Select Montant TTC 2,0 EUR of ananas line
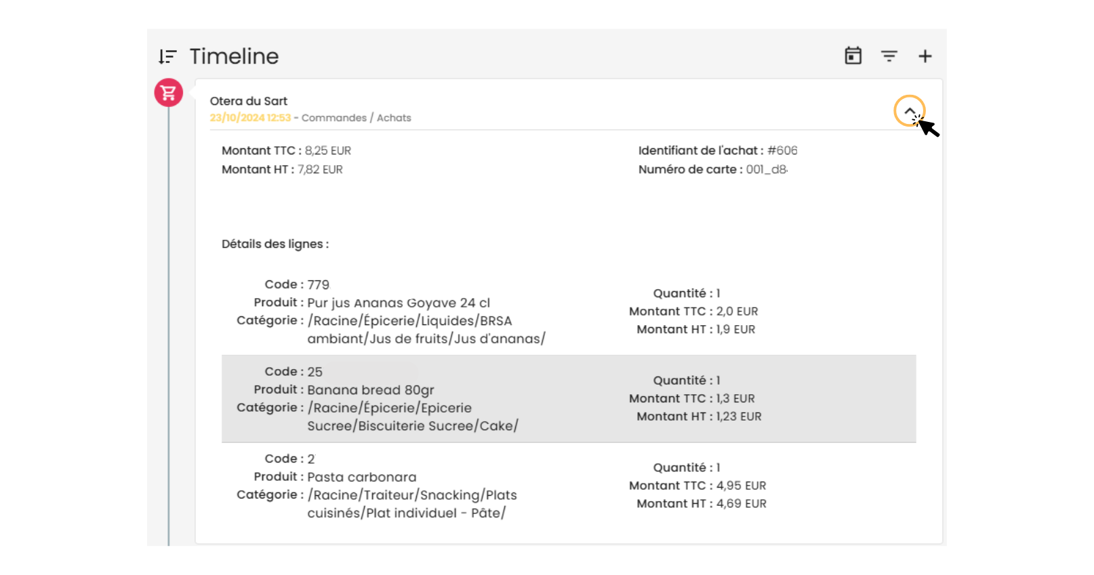This screenshot has width=1094, height=575. 737,312
